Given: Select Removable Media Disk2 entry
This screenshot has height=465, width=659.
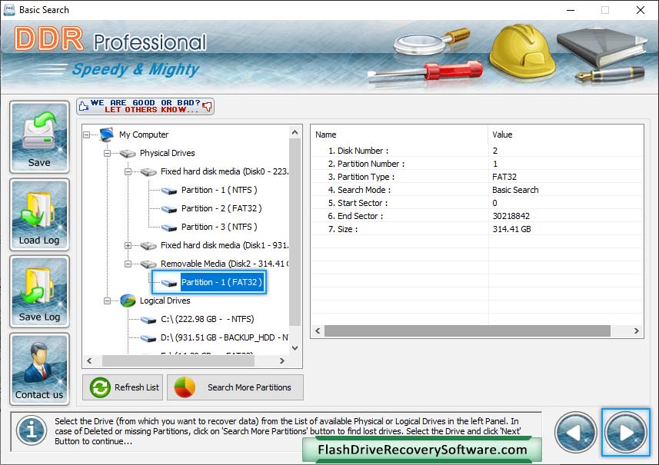Looking at the screenshot, I should click(x=225, y=264).
